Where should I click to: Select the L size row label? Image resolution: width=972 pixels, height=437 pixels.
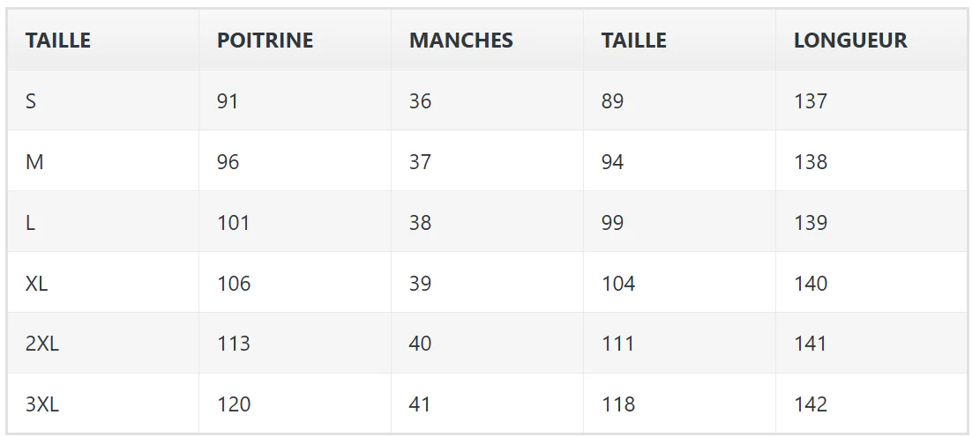[x=30, y=222]
